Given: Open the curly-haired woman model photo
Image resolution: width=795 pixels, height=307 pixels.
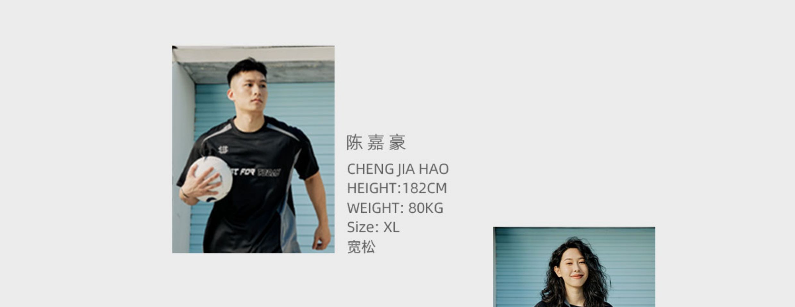Looking at the screenshot, I should [574, 267].
